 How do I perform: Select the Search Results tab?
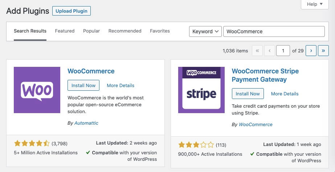pyautogui.click(x=30, y=31)
